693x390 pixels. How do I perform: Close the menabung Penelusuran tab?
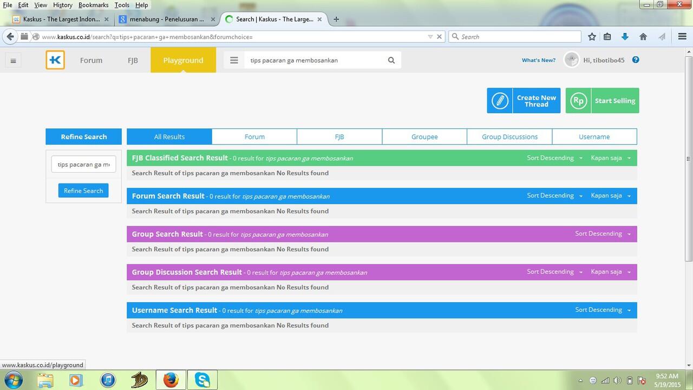click(213, 19)
